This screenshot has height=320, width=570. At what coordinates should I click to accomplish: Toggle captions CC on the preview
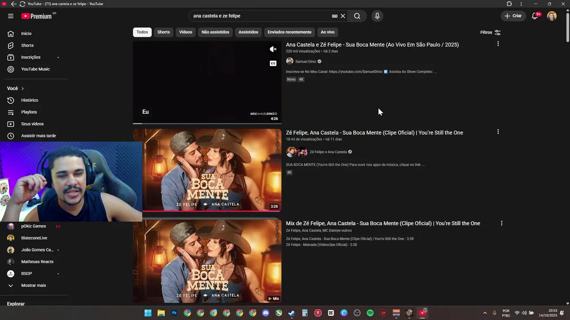point(273,64)
